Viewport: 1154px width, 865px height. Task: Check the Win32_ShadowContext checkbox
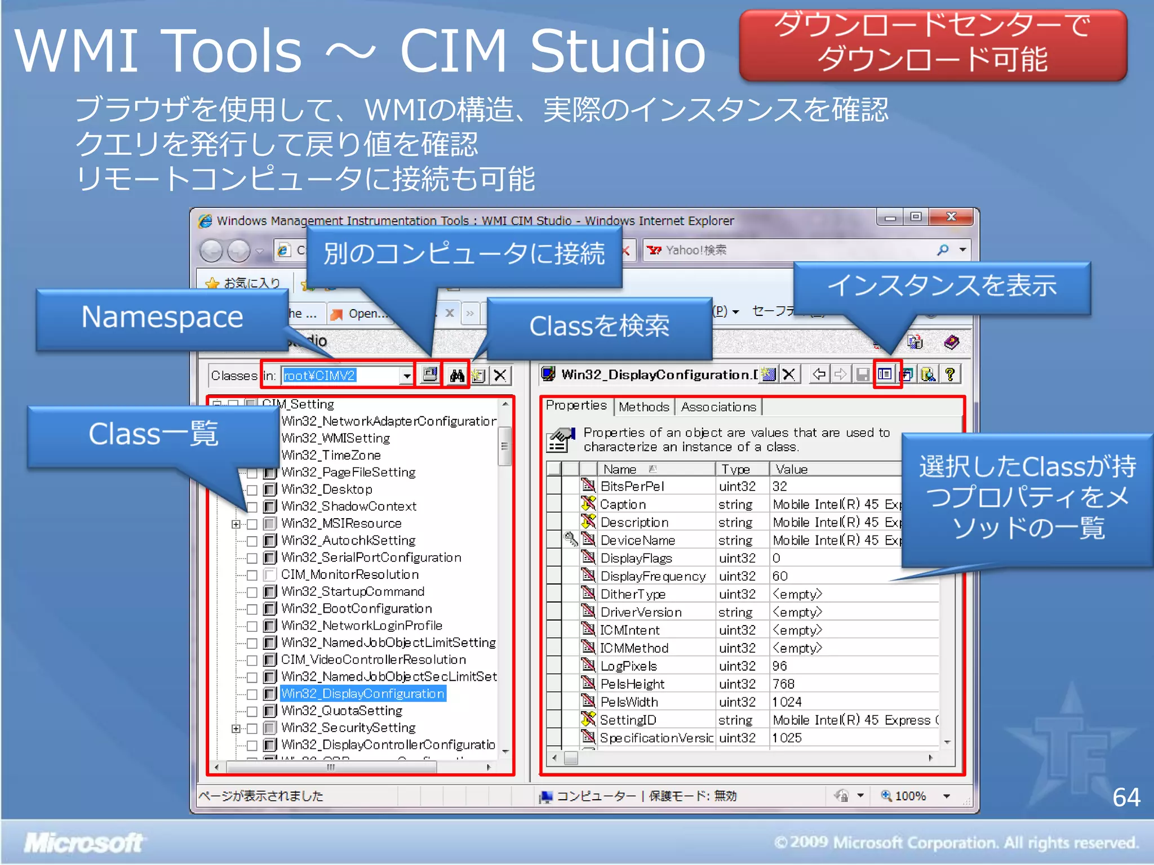pos(252,507)
